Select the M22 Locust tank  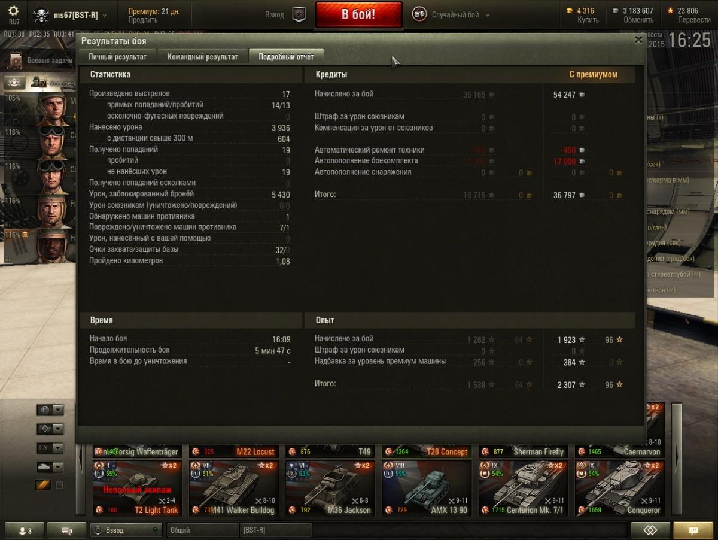pos(233,451)
